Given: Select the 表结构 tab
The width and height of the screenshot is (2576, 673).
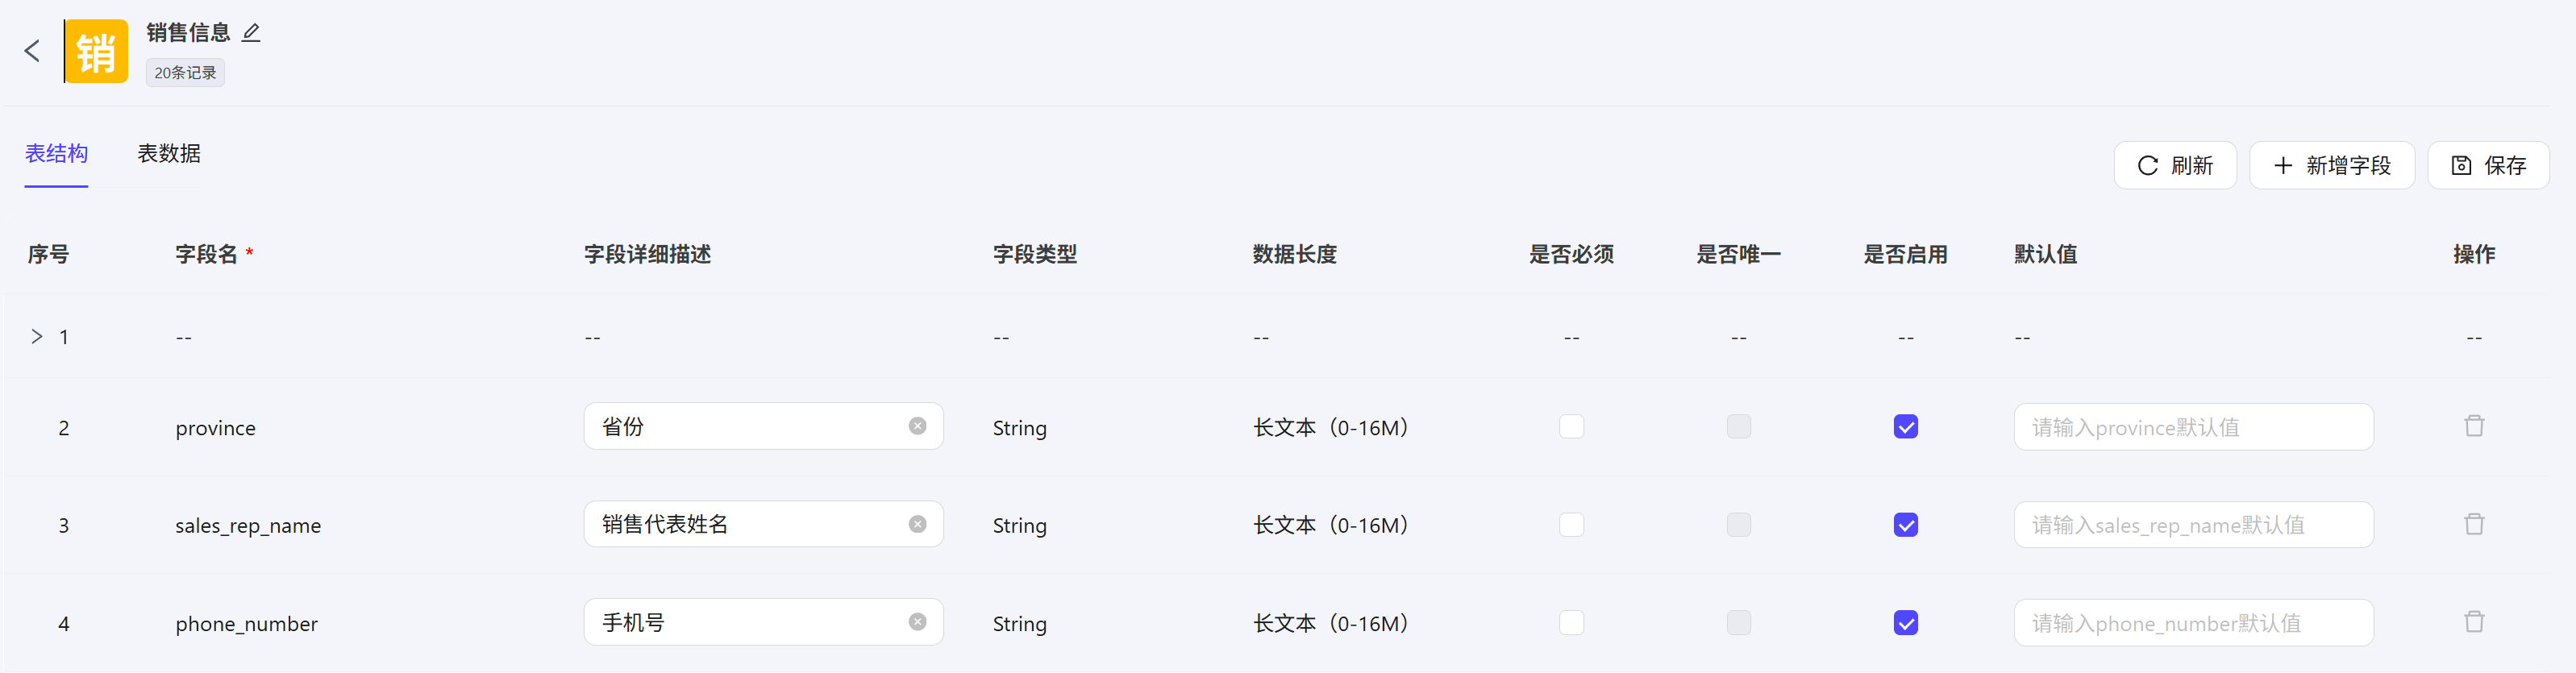Looking at the screenshot, I should click(56, 154).
